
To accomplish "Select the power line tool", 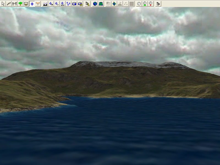I will [15, 4].
